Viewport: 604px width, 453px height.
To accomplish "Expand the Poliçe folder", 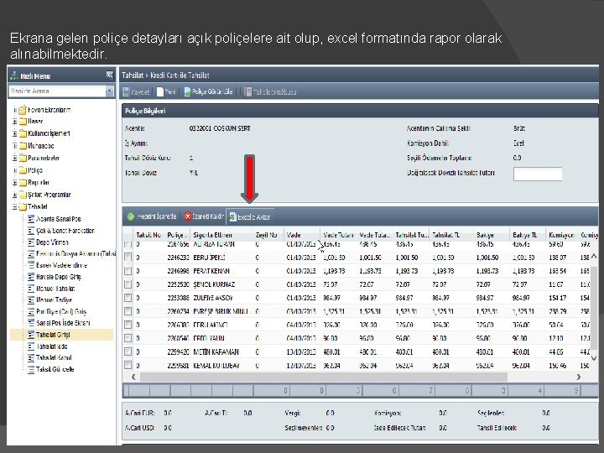I will [x=14, y=170].
